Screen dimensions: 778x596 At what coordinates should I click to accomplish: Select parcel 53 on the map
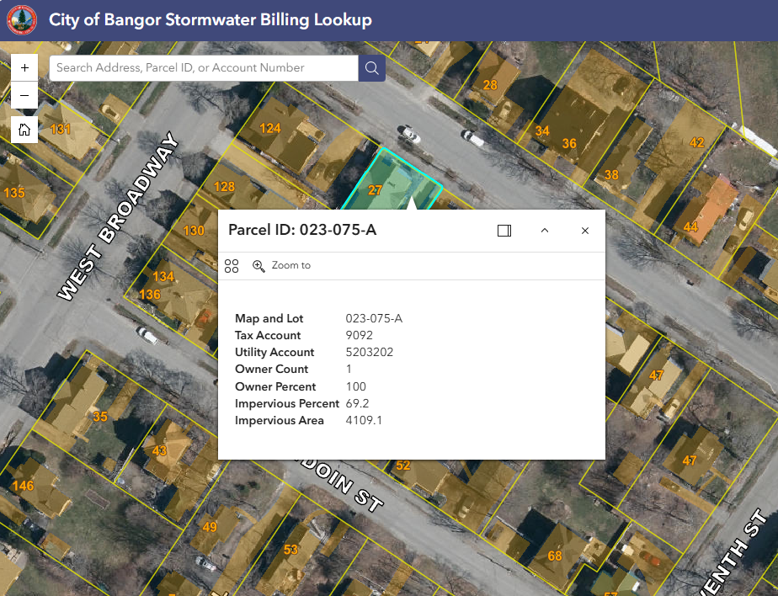(290, 550)
